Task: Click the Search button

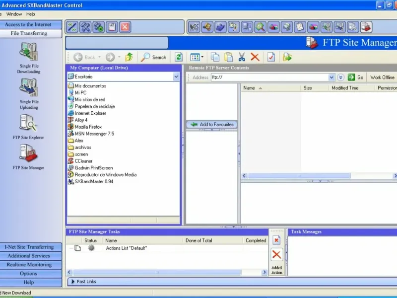Action: [x=154, y=57]
